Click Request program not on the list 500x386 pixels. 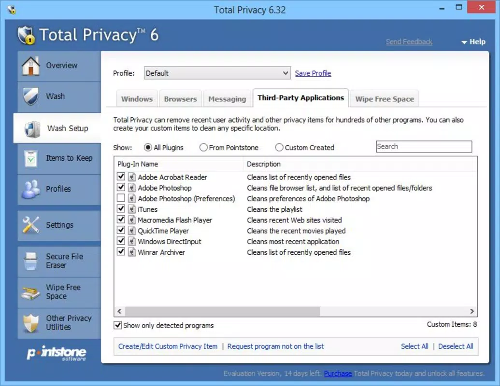(275, 346)
